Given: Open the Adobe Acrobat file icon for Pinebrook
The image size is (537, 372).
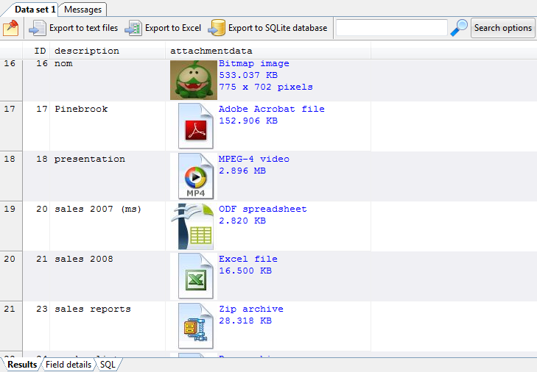Looking at the screenshot, I should pyautogui.click(x=195, y=126).
